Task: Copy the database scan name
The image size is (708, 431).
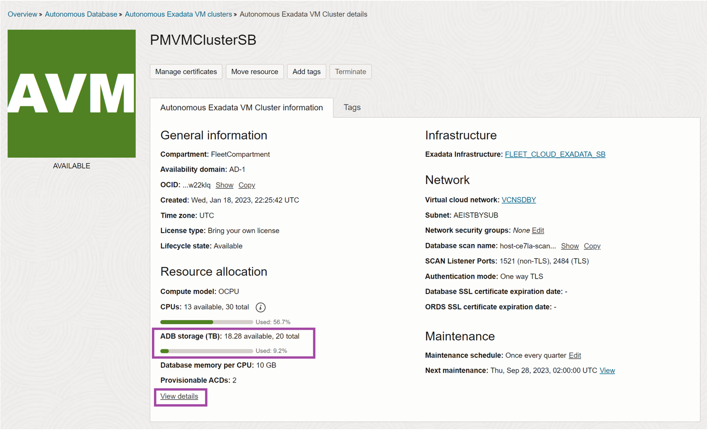Action: point(592,245)
